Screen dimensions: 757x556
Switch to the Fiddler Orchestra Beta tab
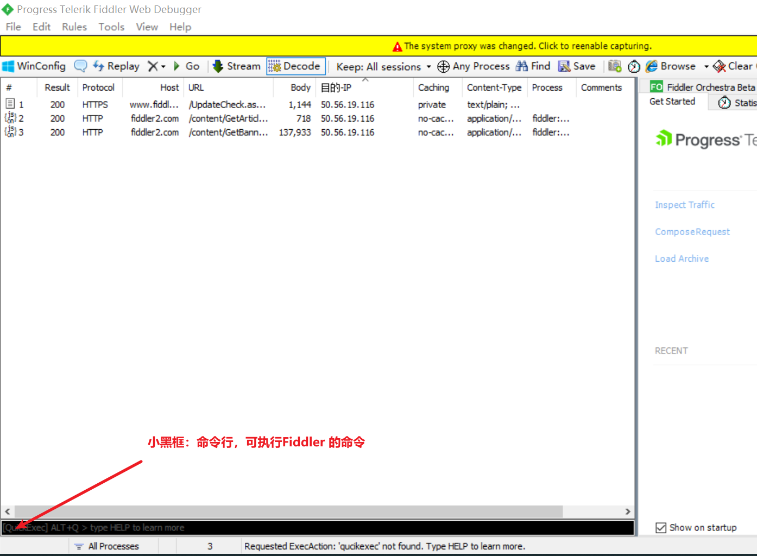coord(704,87)
